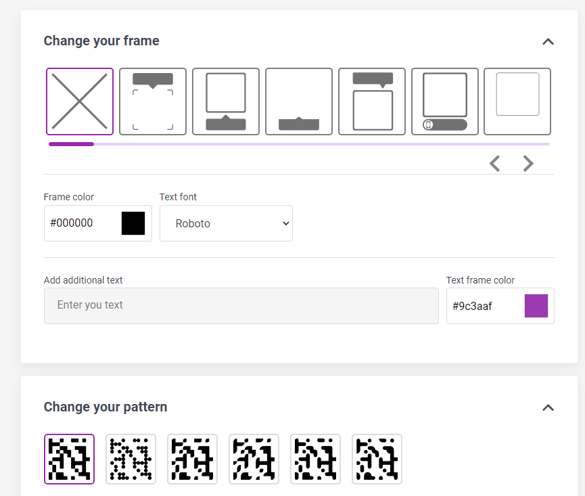Select the third QR pattern style
Image resolution: width=585 pixels, height=496 pixels.
point(192,459)
